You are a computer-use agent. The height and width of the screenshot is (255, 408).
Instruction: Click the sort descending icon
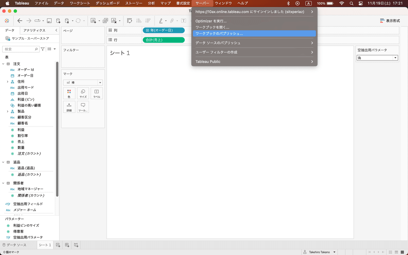[148, 20]
